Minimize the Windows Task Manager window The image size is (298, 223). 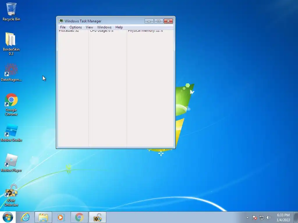tap(149, 21)
